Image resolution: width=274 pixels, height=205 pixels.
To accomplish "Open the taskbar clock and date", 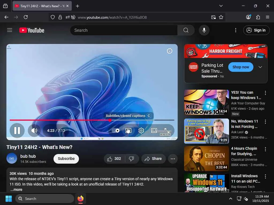I will pos(261,199).
